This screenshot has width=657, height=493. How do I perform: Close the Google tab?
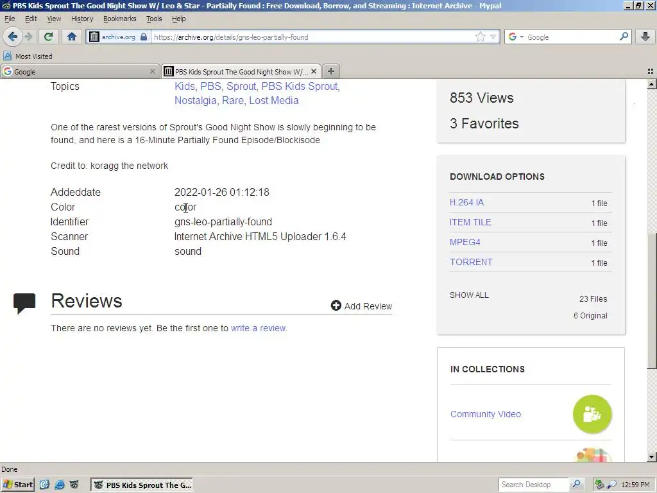(x=153, y=72)
